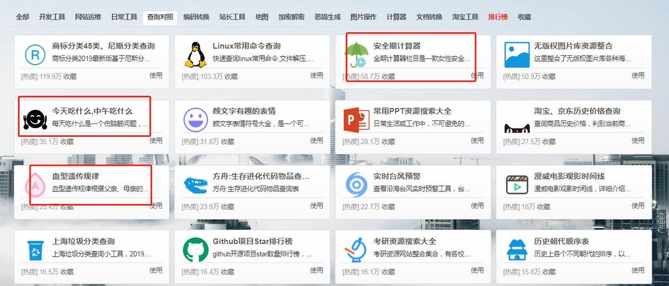This screenshot has height=286, width=669.
Task: Click the 历史朝代顺序表 title text
Action: click(x=561, y=241)
